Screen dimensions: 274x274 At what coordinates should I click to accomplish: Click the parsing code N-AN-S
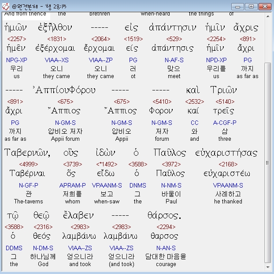point(166,248)
